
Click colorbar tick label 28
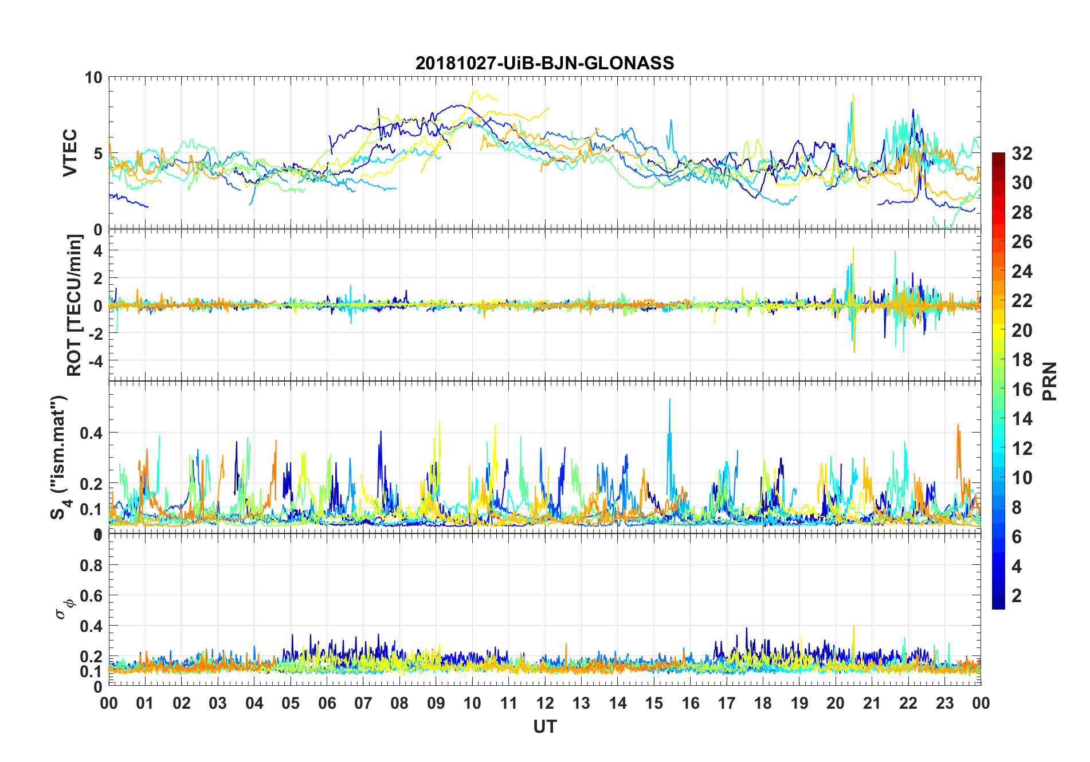coord(1022,212)
